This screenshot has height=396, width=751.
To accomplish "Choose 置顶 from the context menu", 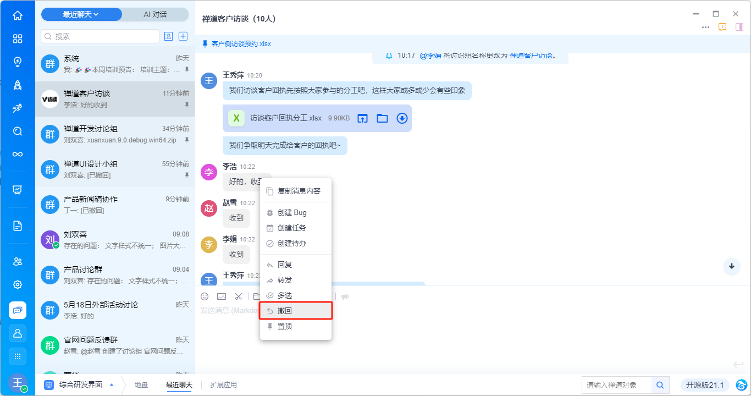I will click(296, 326).
